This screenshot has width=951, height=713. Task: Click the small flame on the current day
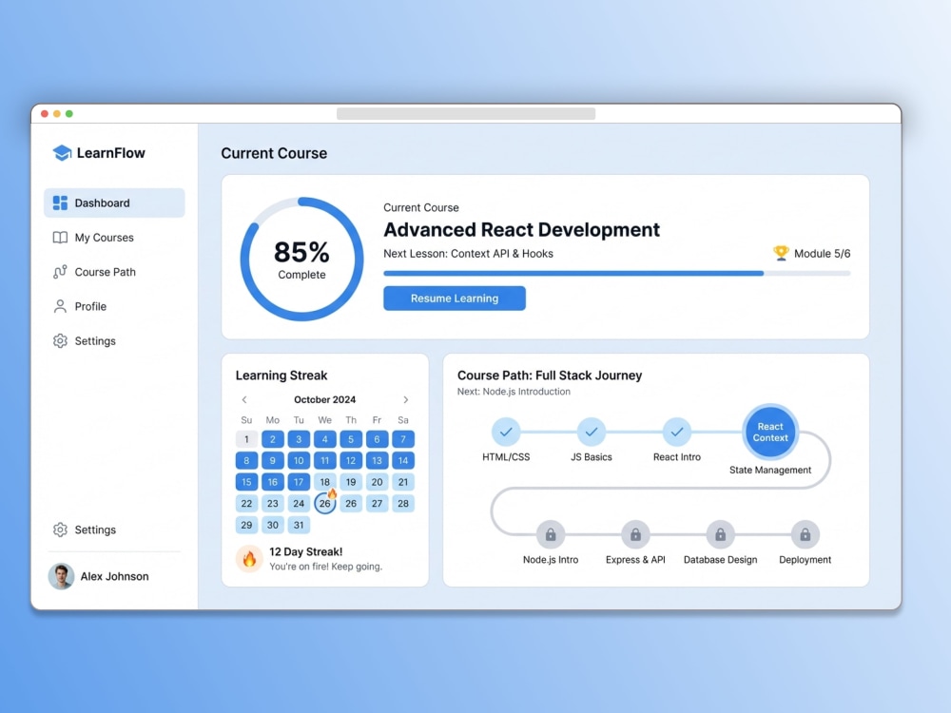click(332, 493)
